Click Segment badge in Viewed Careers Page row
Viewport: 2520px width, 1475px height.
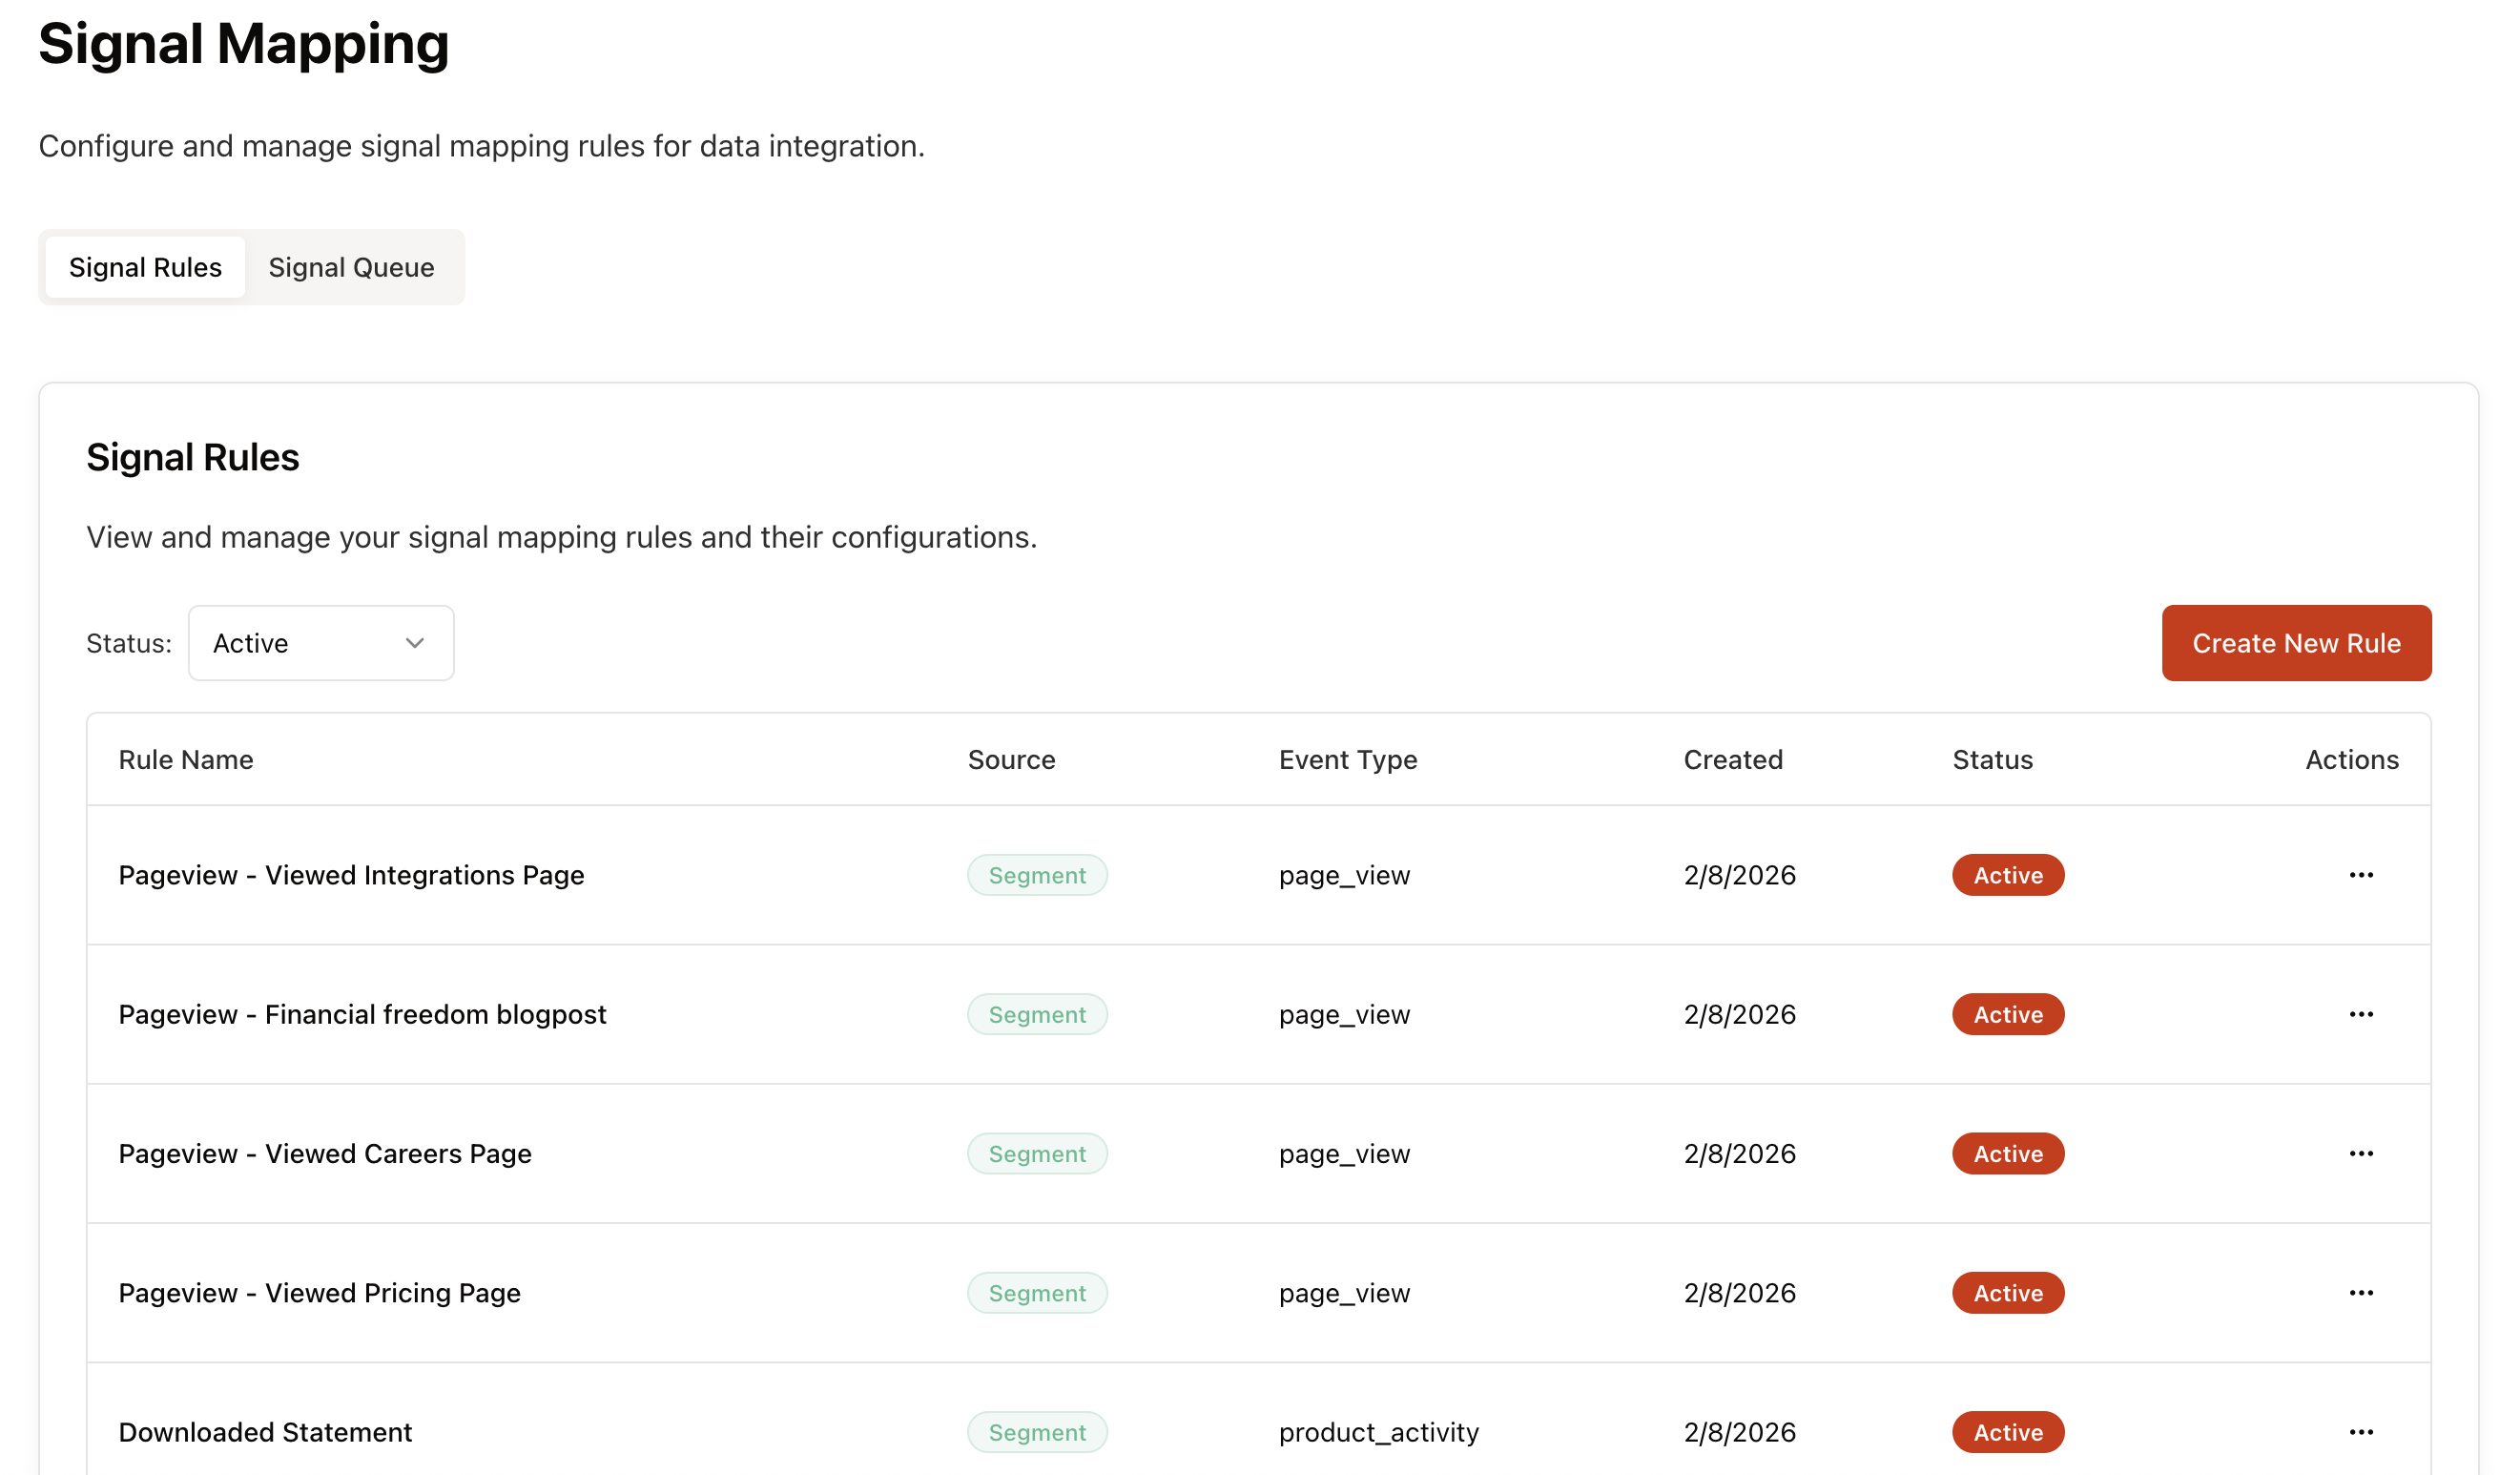pyautogui.click(x=1037, y=1153)
